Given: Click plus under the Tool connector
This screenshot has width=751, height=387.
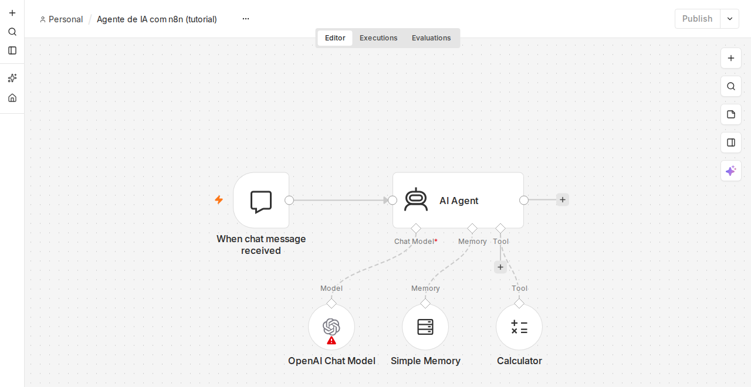Looking at the screenshot, I should coord(500,267).
